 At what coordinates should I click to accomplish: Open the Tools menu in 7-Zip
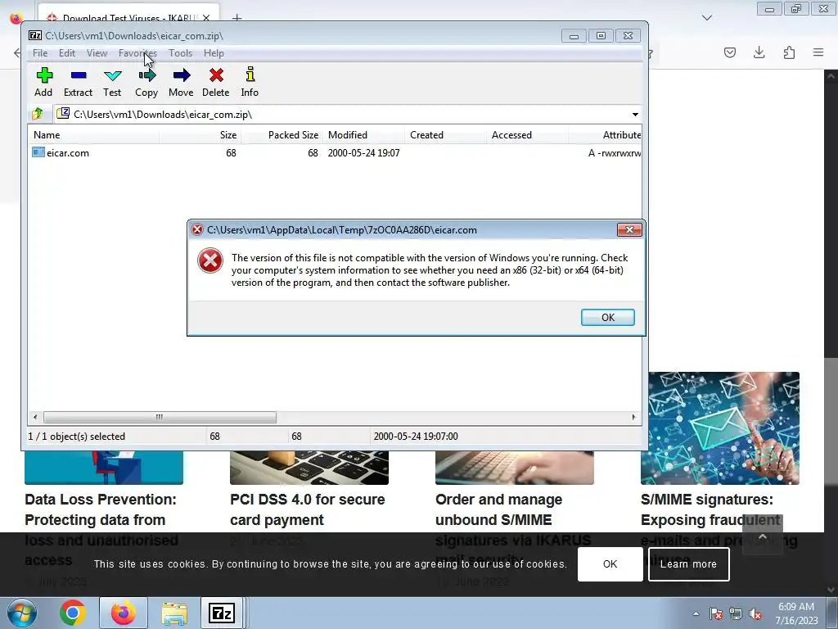click(x=180, y=53)
